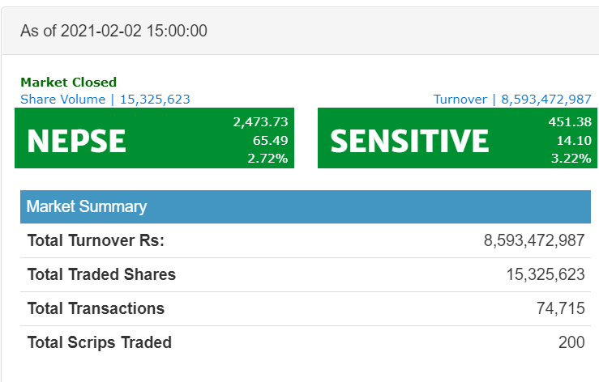Click NEPSE index value 2,473.73

(x=260, y=122)
